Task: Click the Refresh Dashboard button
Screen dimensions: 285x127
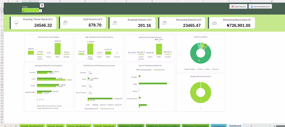Action: [260, 6]
